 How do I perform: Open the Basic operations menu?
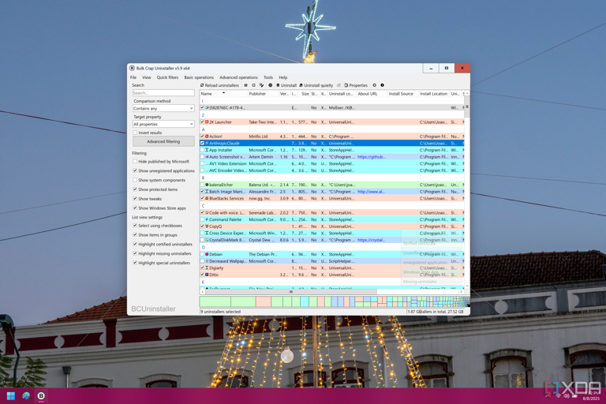[199, 77]
